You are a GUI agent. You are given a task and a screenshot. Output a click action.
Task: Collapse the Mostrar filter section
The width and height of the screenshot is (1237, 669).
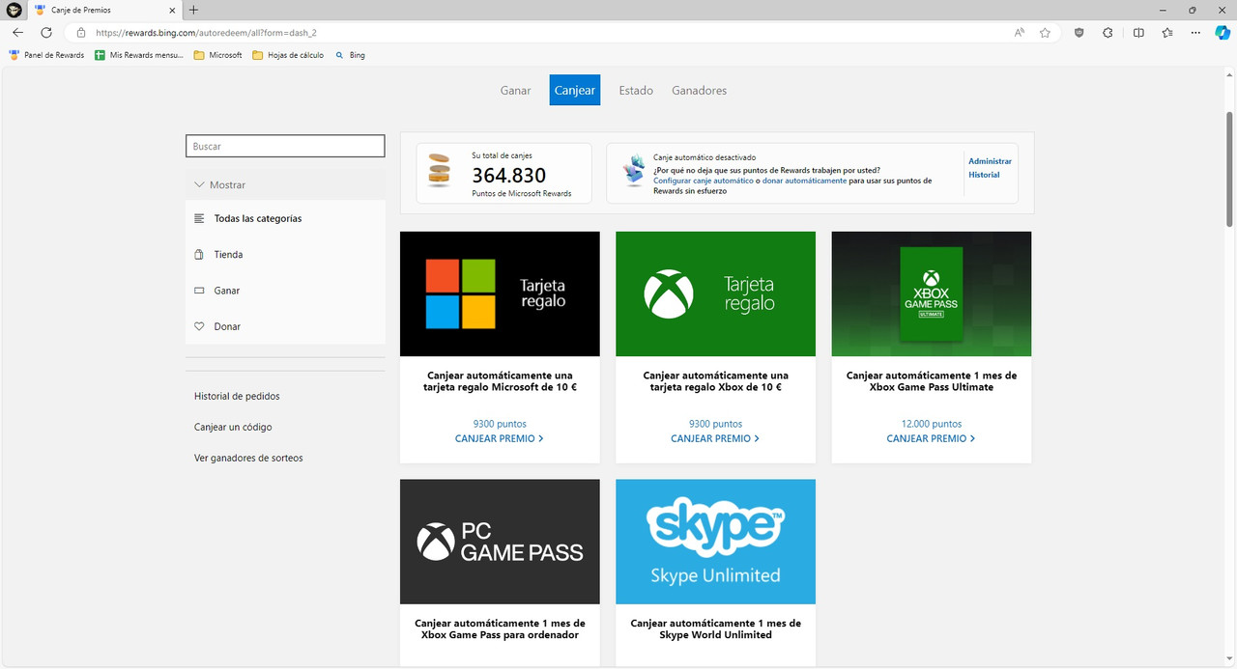tap(285, 184)
